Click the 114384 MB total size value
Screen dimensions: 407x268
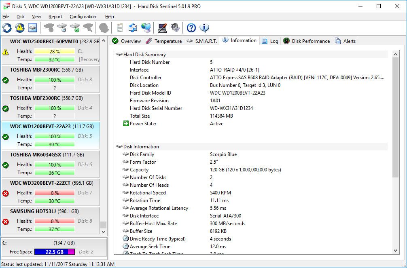221,116
